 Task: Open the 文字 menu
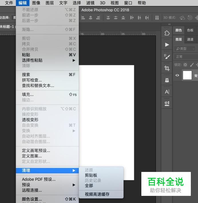click(63, 3)
